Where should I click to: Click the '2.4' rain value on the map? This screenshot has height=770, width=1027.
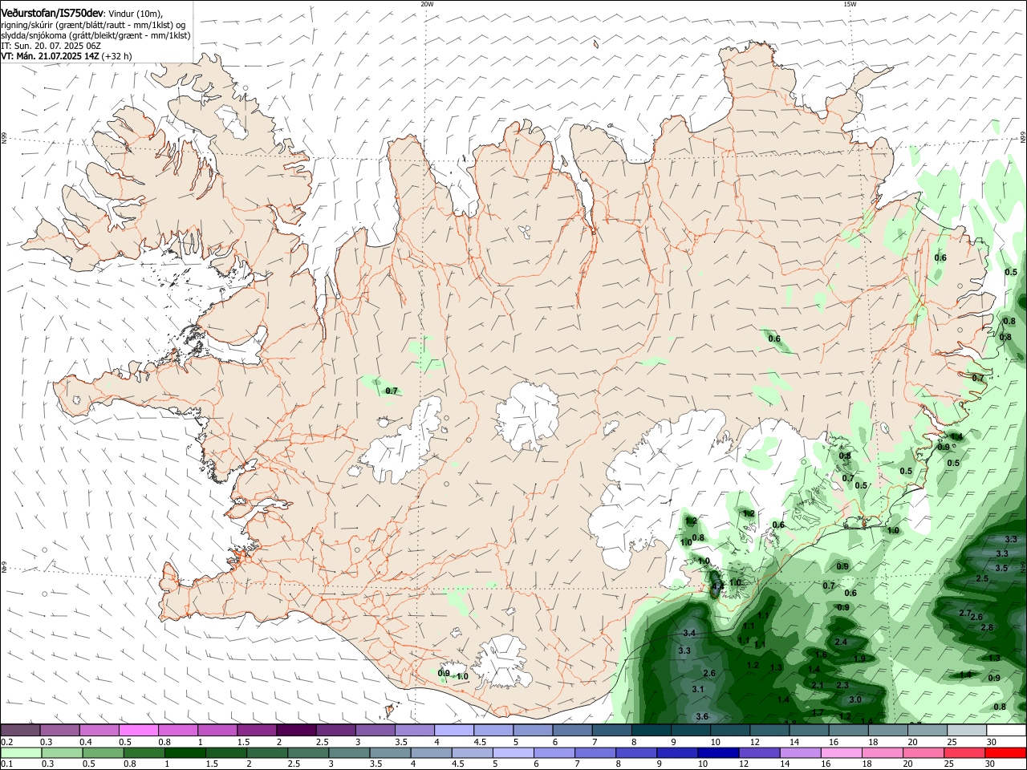[841, 642]
